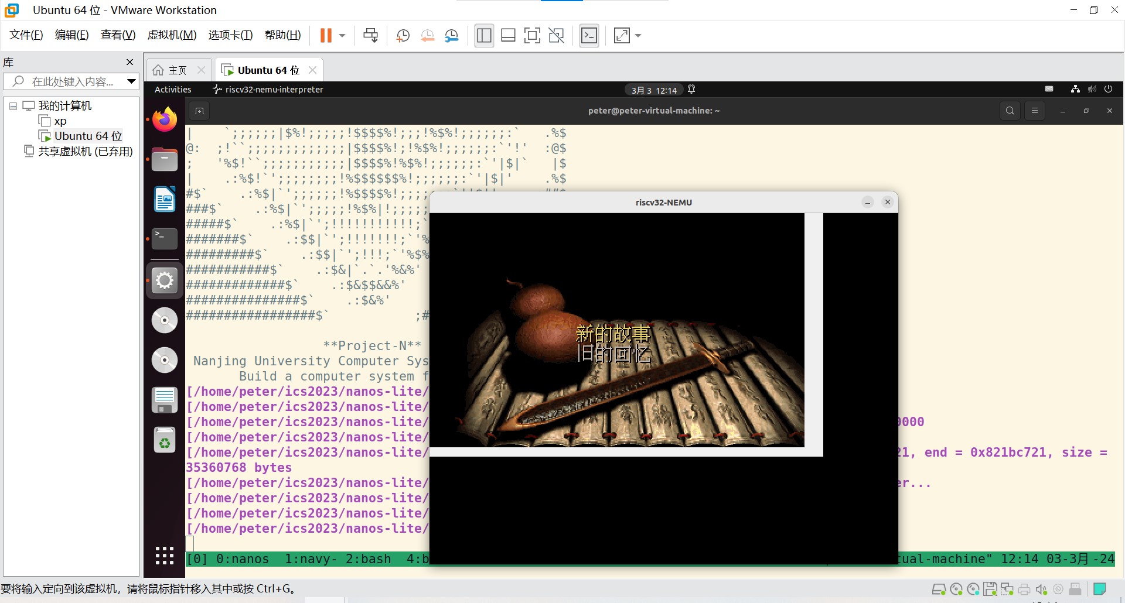Switch to the 主页 tab
This screenshot has width=1125, height=603.
[x=178, y=70]
